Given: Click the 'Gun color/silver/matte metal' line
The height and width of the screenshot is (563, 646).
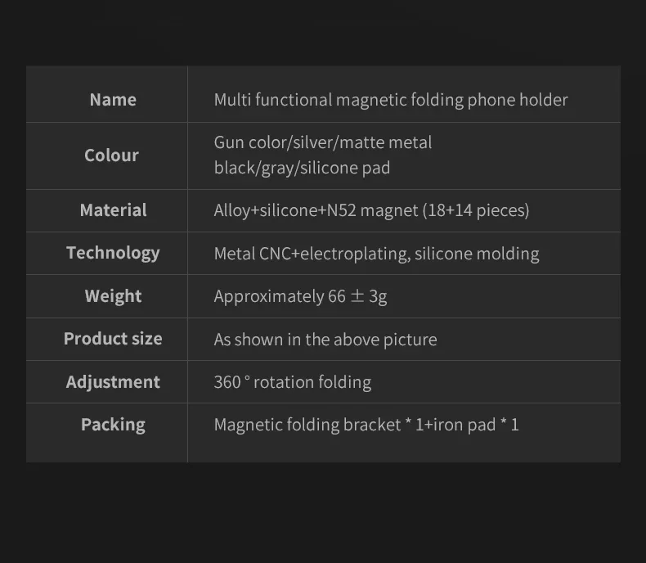Looking at the screenshot, I should coord(323,142).
